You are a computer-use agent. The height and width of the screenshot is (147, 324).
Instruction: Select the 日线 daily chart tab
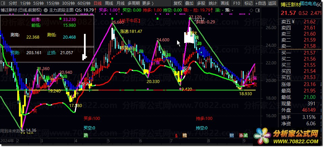click(98, 3)
